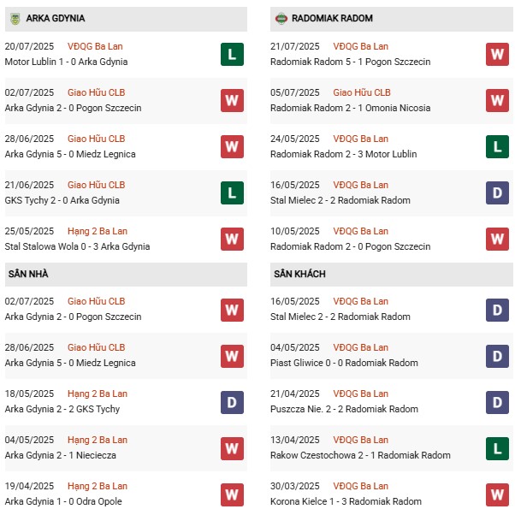Select the SÂN NHÀ section header
515x515 pixels.
[28, 274]
